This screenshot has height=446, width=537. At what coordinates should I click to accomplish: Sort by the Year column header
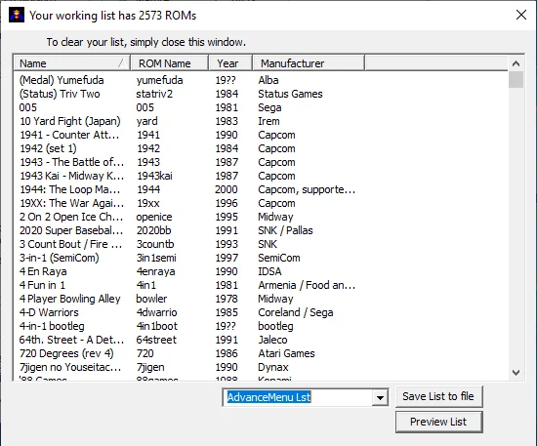[230, 63]
